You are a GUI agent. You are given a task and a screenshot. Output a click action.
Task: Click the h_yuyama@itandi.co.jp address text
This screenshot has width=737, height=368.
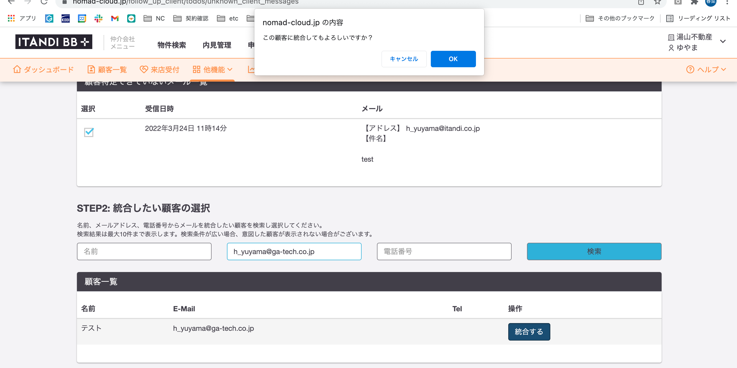[x=443, y=128]
